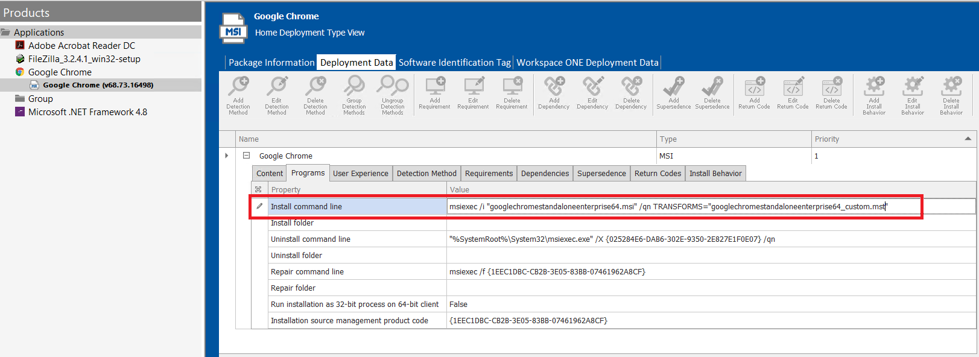
Task: Click row indicator arrow beside Google Chrome
Action: (227, 156)
